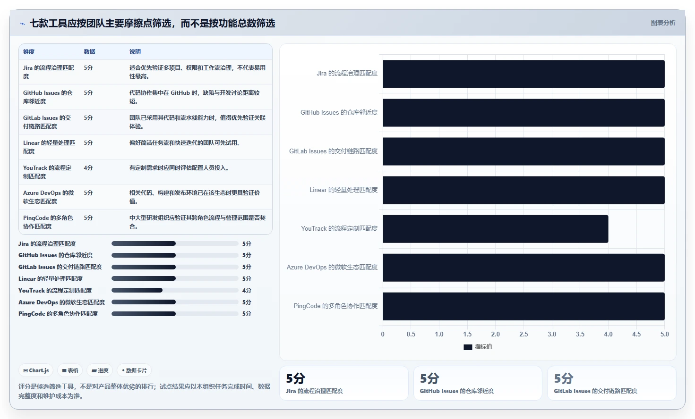Screen dimensions: 695x419
Task: Click the 4分 value in the YouTrack table row
Action: coord(88,168)
